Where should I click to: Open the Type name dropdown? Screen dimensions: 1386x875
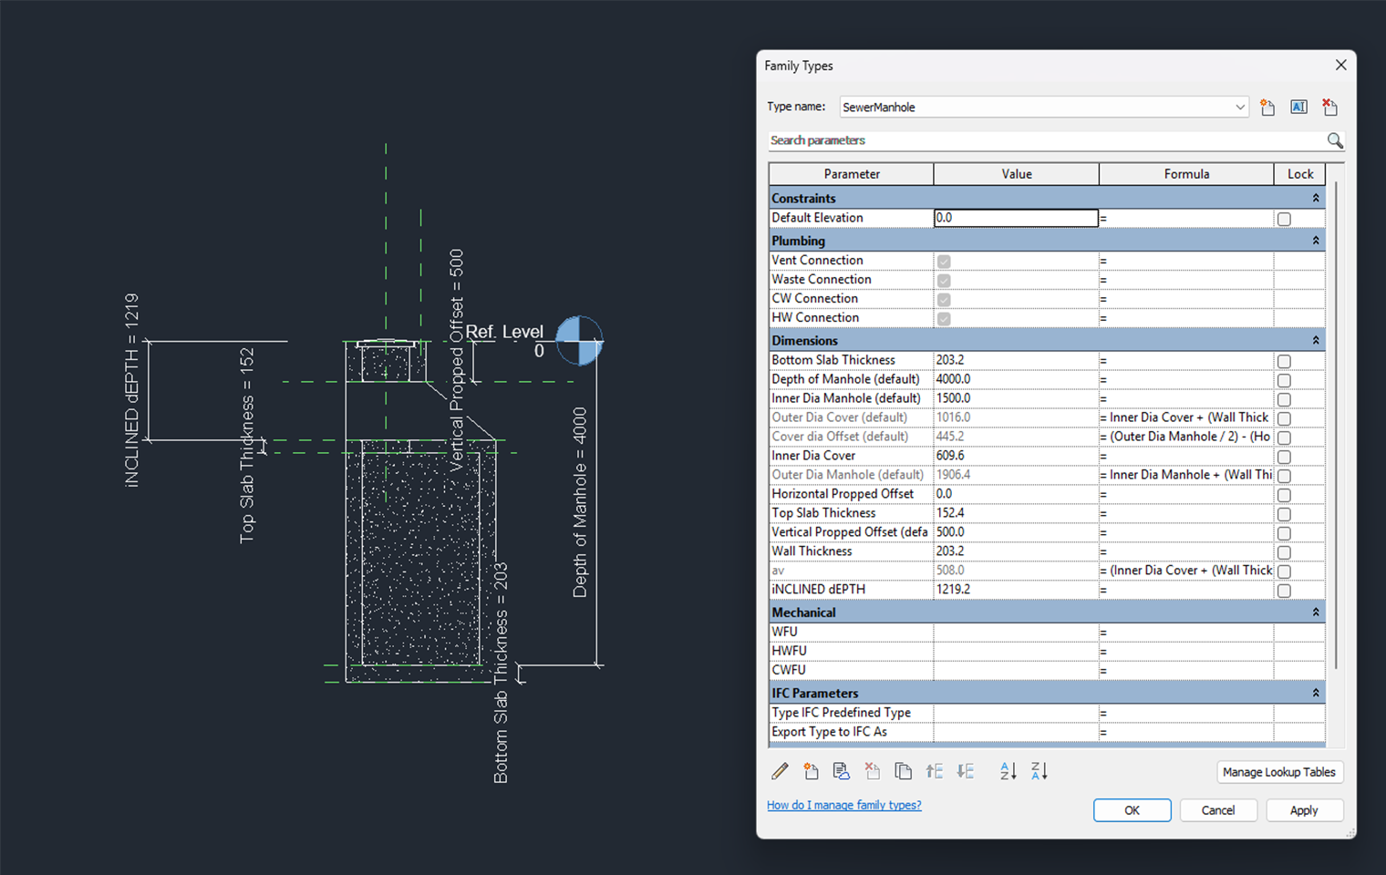pos(1239,107)
